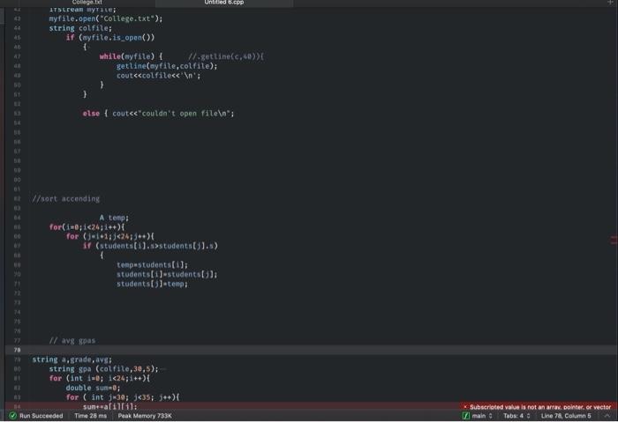
Task: Click the myfile.open("College.txt") line
Action: click(x=106, y=19)
